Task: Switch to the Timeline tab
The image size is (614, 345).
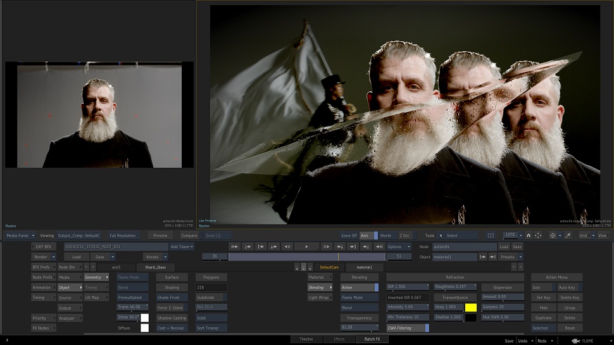Action: coord(306,339)
